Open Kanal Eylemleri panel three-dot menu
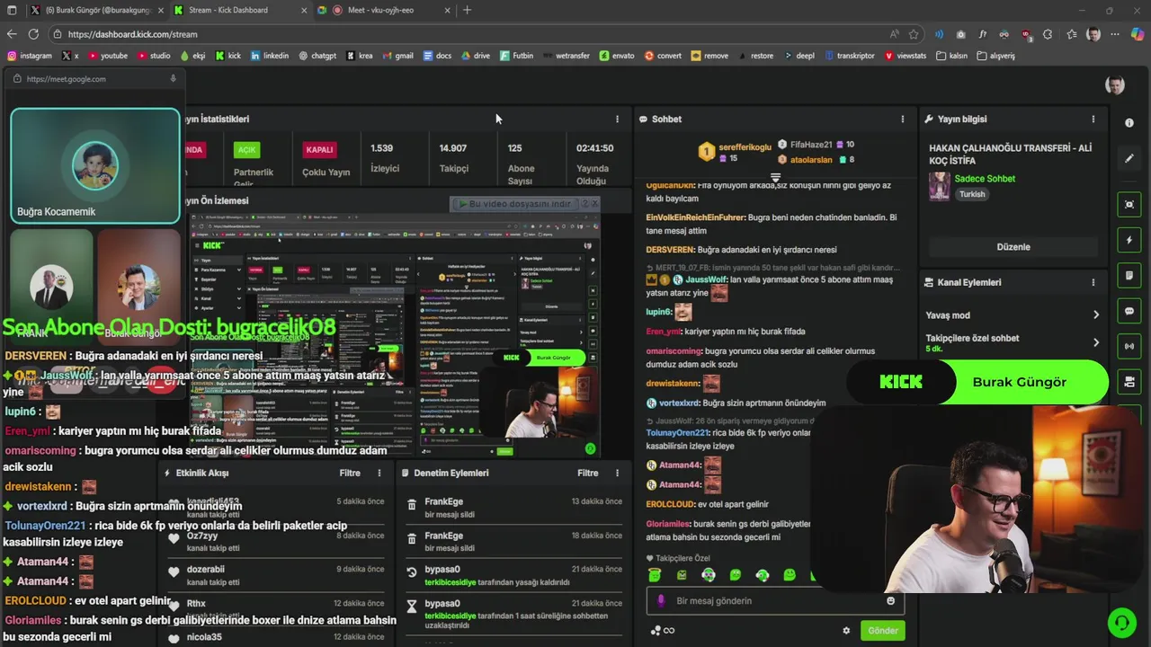The image size is (1151, 647). tap(1093, 282)
